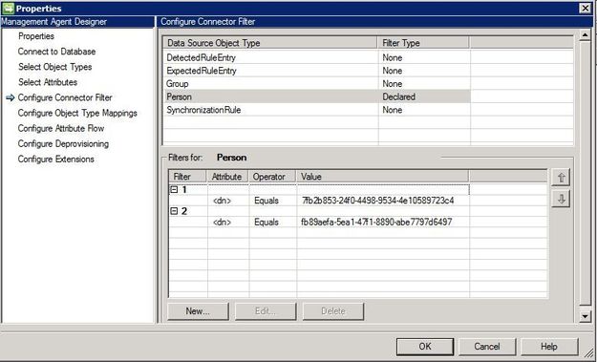Viewport: 597px width, 362px height.
Task: Click None filter type for DetectedRuleEntry
Action: pyautogui.click(x=393, y=58)
